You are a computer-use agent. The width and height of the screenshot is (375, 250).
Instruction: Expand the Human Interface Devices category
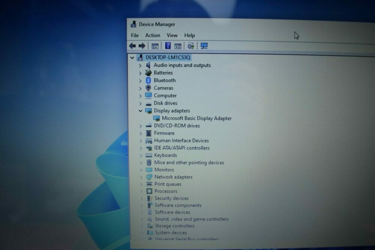click(141, 141)
